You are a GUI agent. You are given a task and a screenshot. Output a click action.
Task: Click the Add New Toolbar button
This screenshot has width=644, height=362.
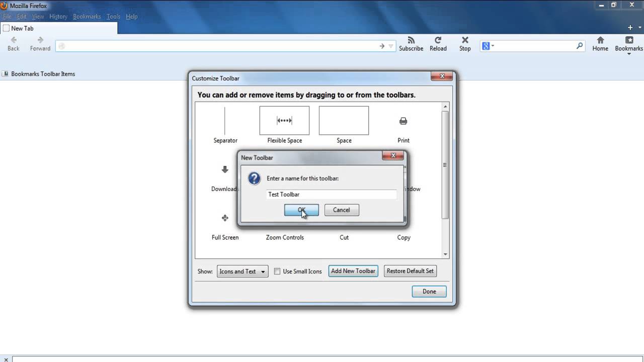[353, 271]
